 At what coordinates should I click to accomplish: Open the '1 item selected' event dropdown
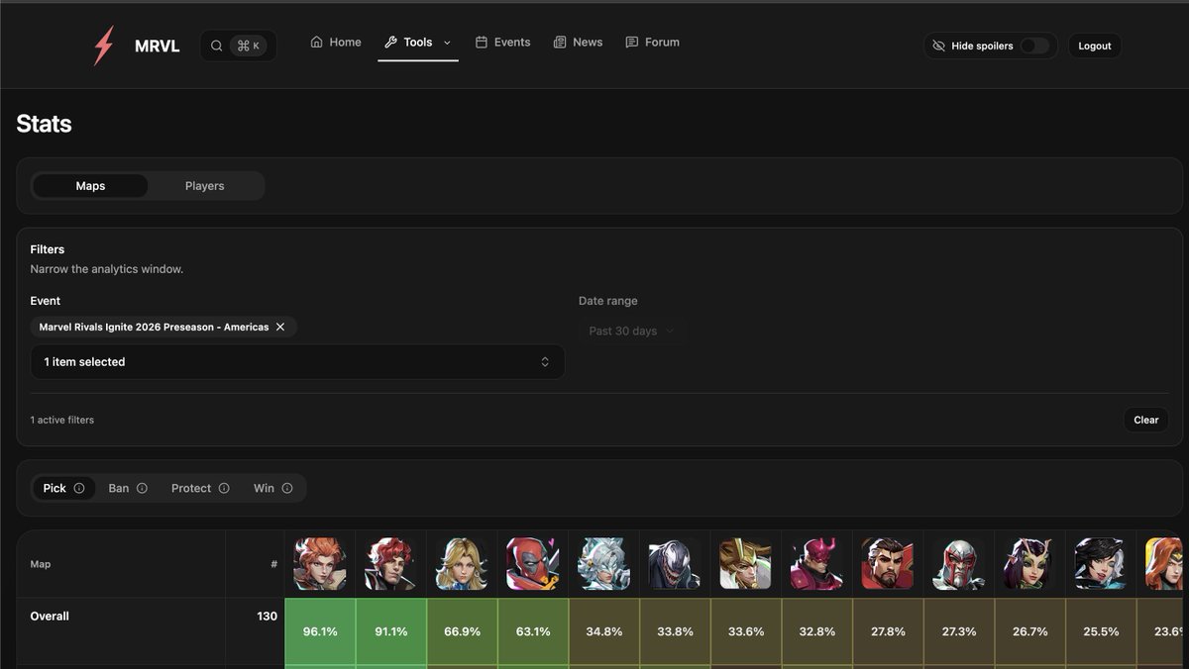pyautogui.click(x=297, y=362)
